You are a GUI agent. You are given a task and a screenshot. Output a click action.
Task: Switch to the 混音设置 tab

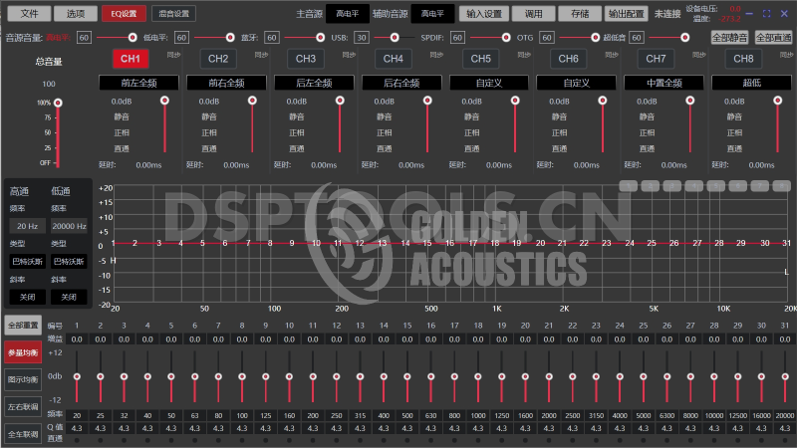click(173, 14)
